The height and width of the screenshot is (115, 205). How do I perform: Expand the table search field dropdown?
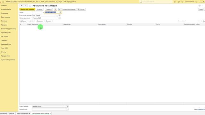click(200, 21)
